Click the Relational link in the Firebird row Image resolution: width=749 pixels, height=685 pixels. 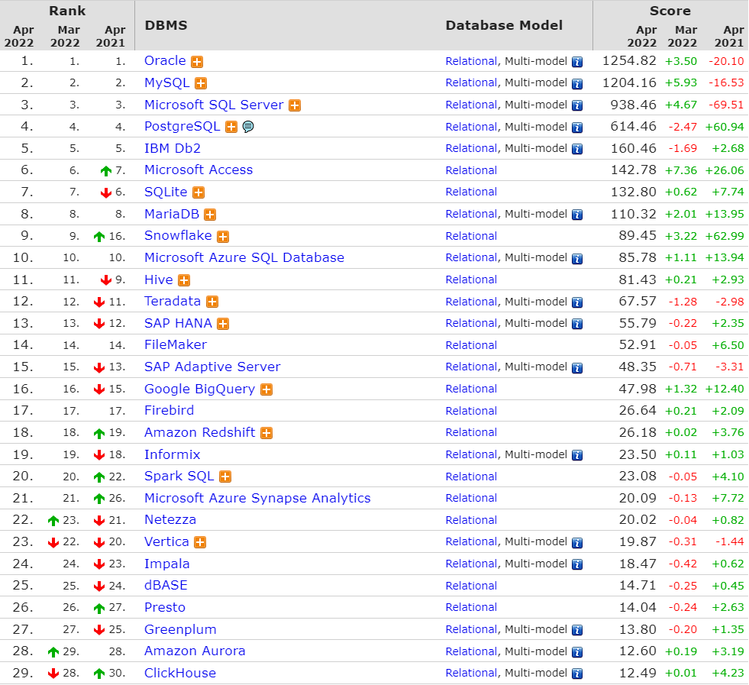pos(471,411)
